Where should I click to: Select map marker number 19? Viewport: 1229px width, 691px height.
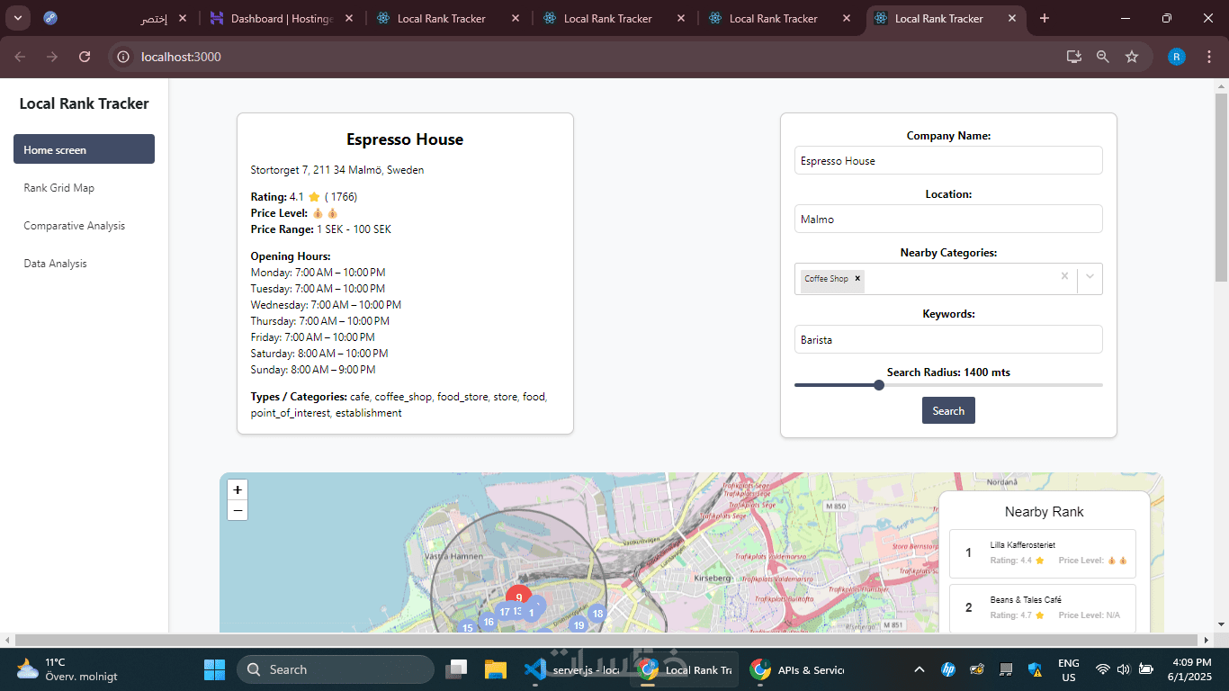[579, 625]
